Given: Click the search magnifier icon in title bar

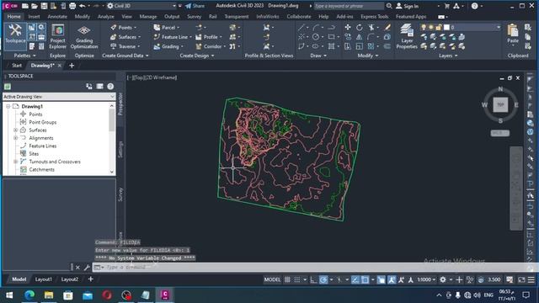Looking at the screenshot, I should (x=389, y=6).
